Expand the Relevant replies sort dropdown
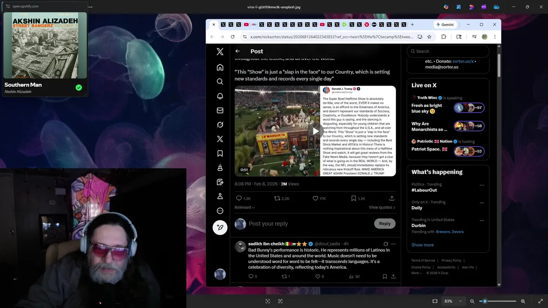This screenshot has height=308, width=548. click(x=244, y=207)
